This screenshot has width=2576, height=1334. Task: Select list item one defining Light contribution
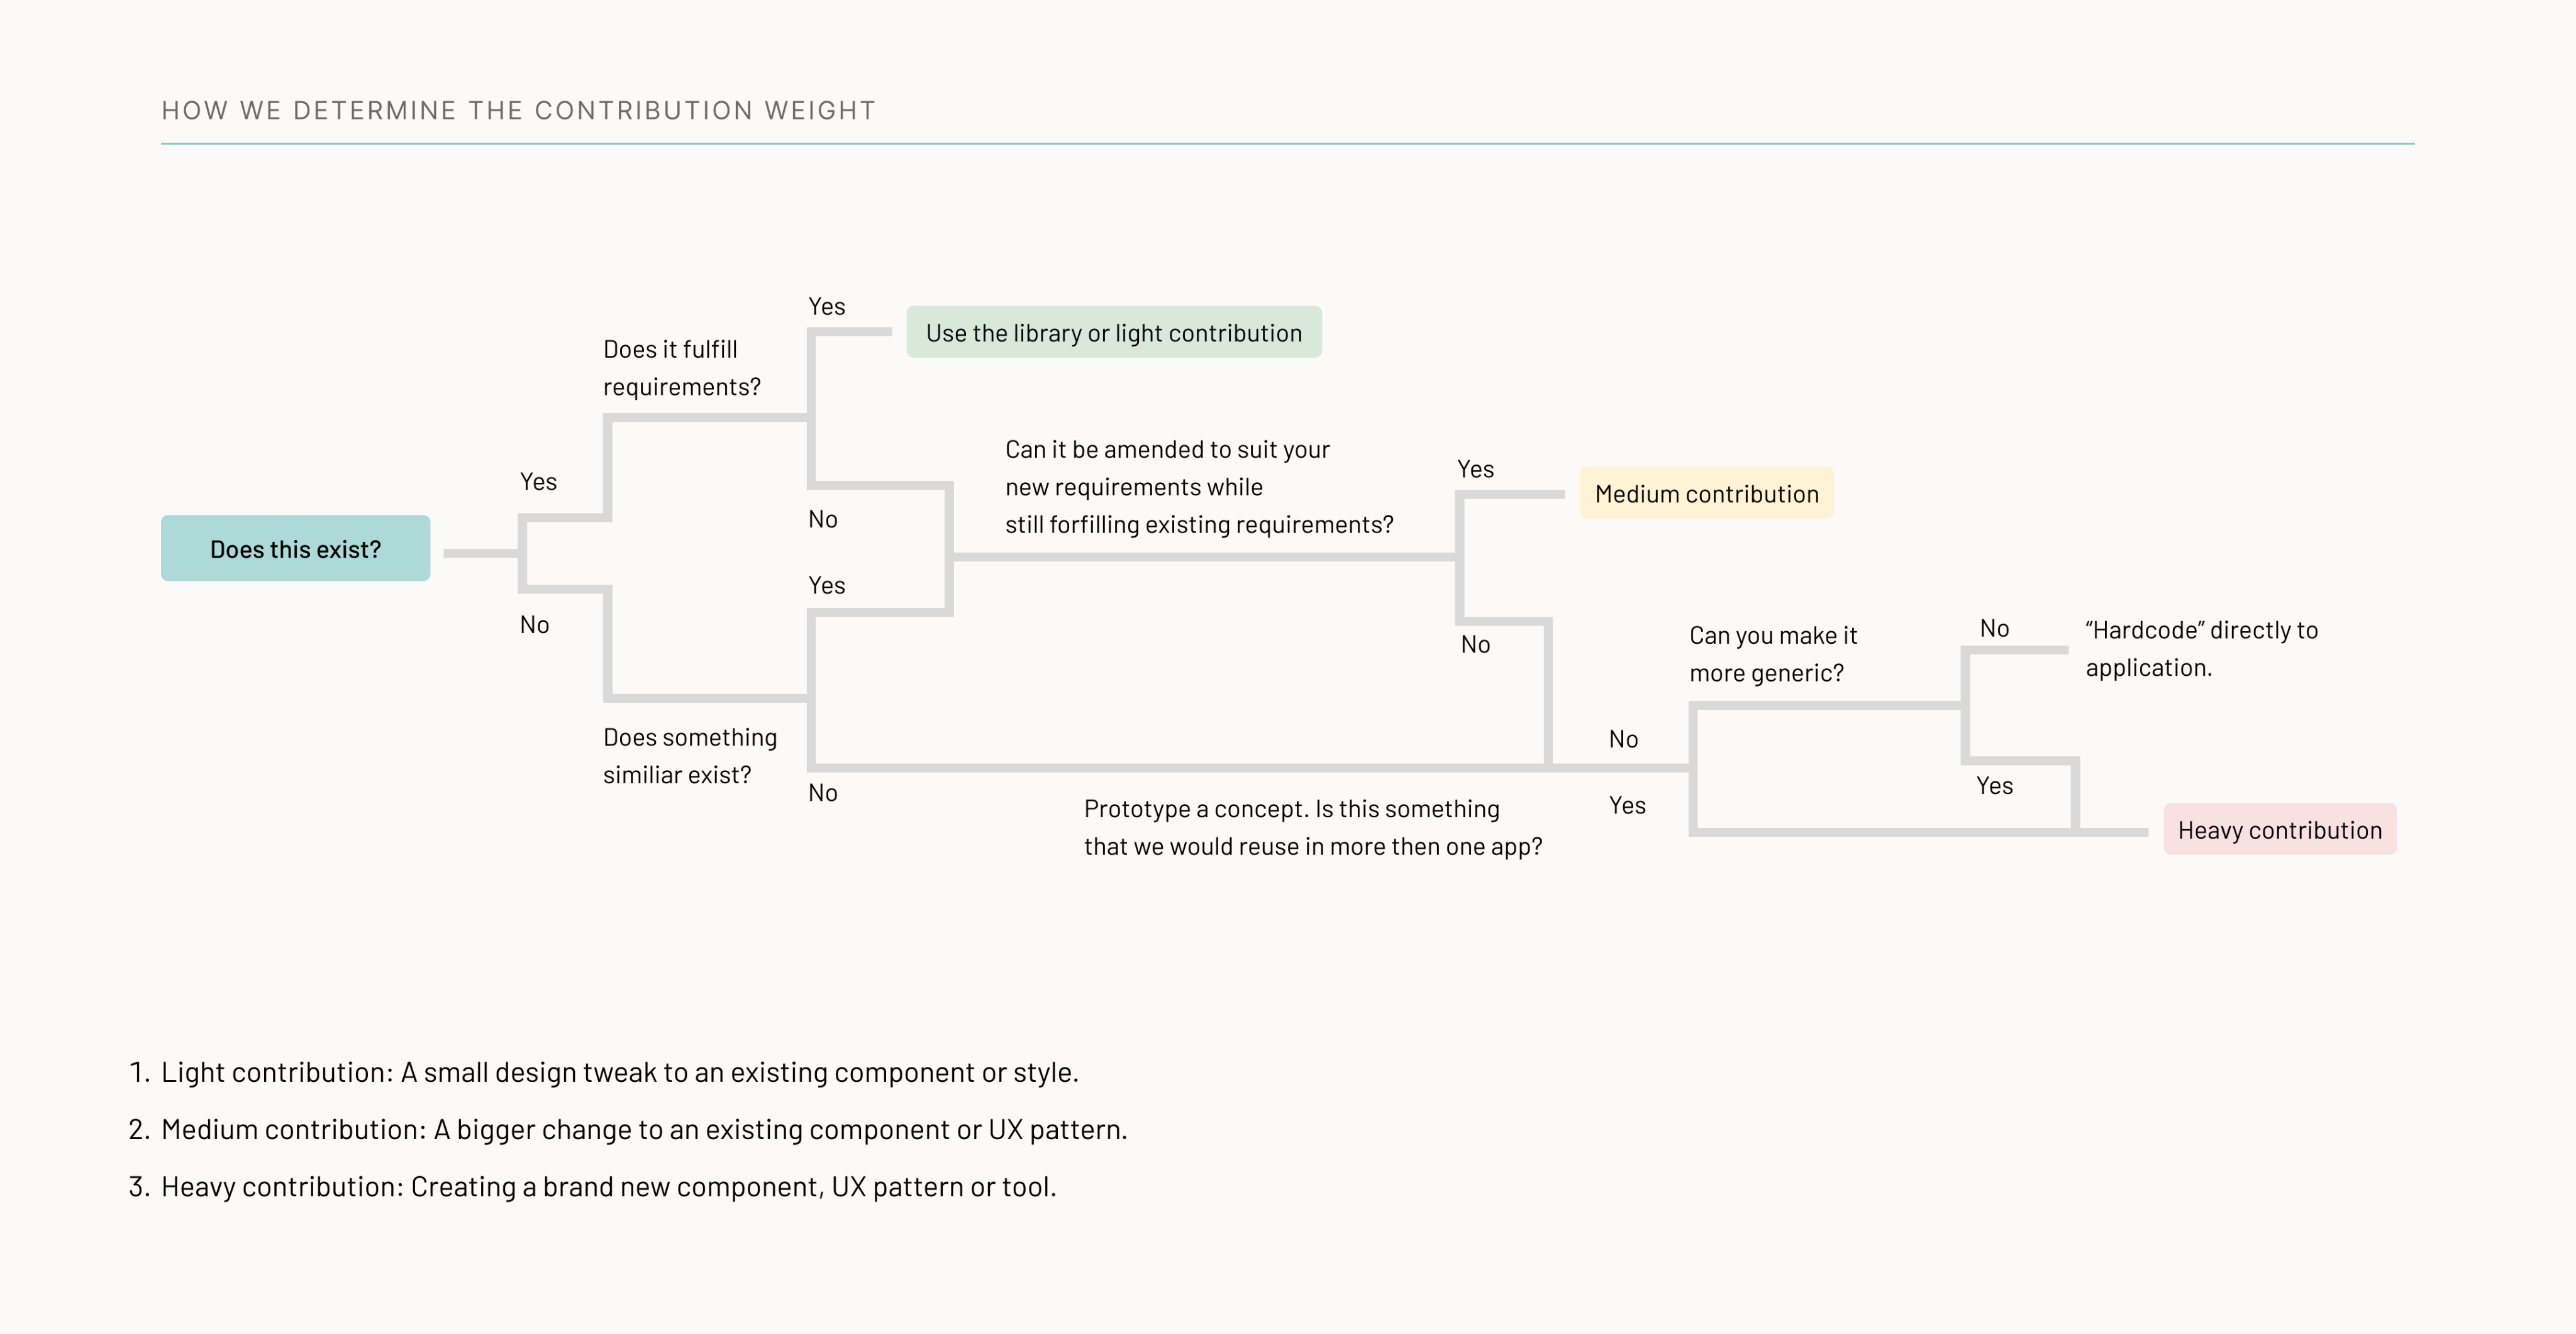coord(619,1072)
